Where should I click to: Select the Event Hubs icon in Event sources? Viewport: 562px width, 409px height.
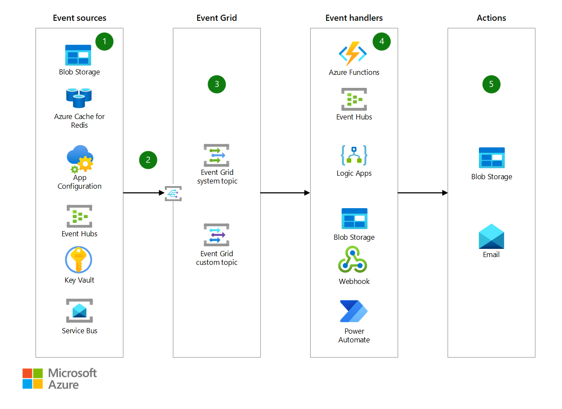pos(79,216)
